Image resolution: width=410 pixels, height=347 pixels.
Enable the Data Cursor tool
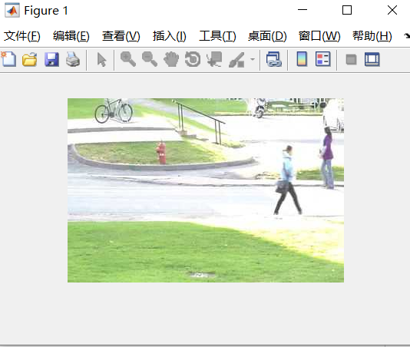(214, 59)
